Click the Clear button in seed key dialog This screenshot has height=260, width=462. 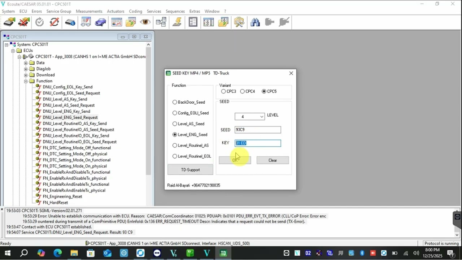click(273, 160)
